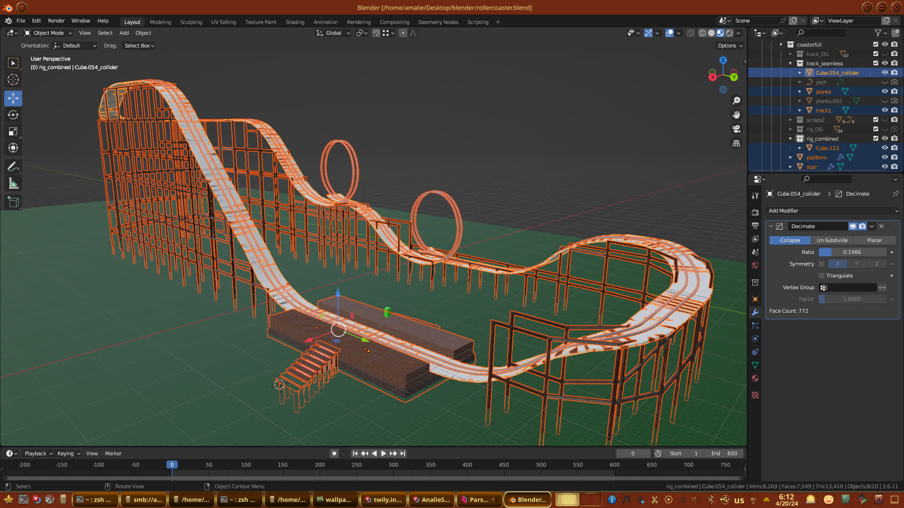
Task: Select the Scale tool in the toolbar
Action: click(x=13, y=132)
